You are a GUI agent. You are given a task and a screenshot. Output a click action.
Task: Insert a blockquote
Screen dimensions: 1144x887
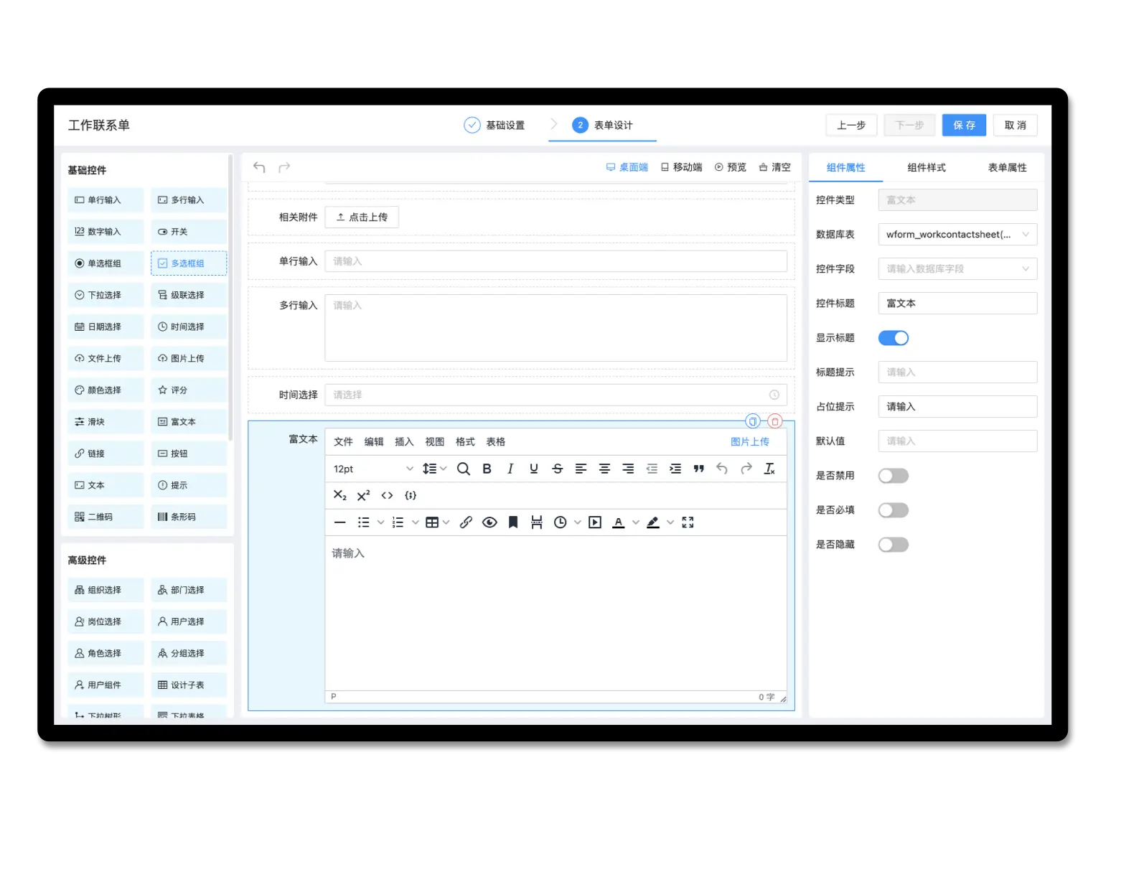[699, 469]
